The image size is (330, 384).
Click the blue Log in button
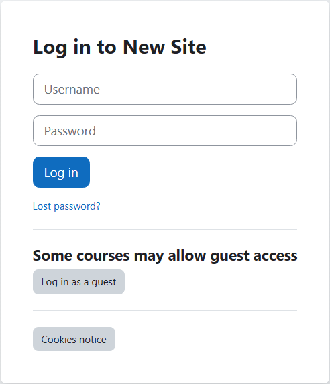[61, 172]
